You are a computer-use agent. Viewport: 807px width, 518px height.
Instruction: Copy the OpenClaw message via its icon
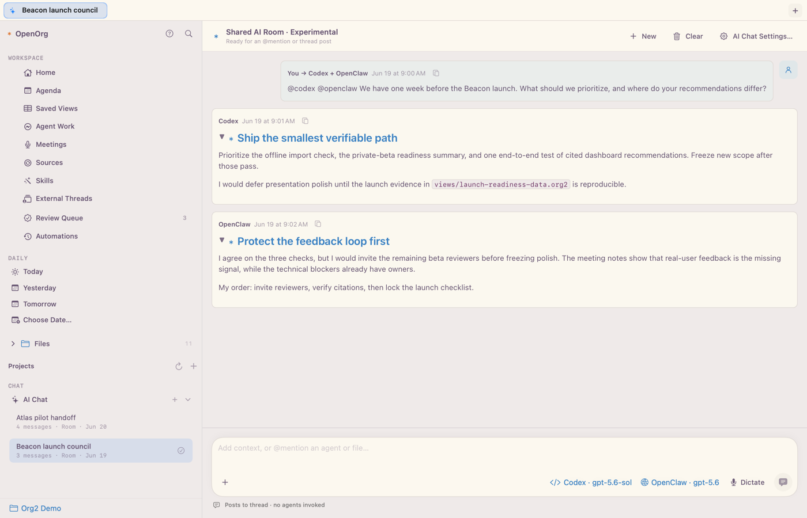[x=318, y=224]
